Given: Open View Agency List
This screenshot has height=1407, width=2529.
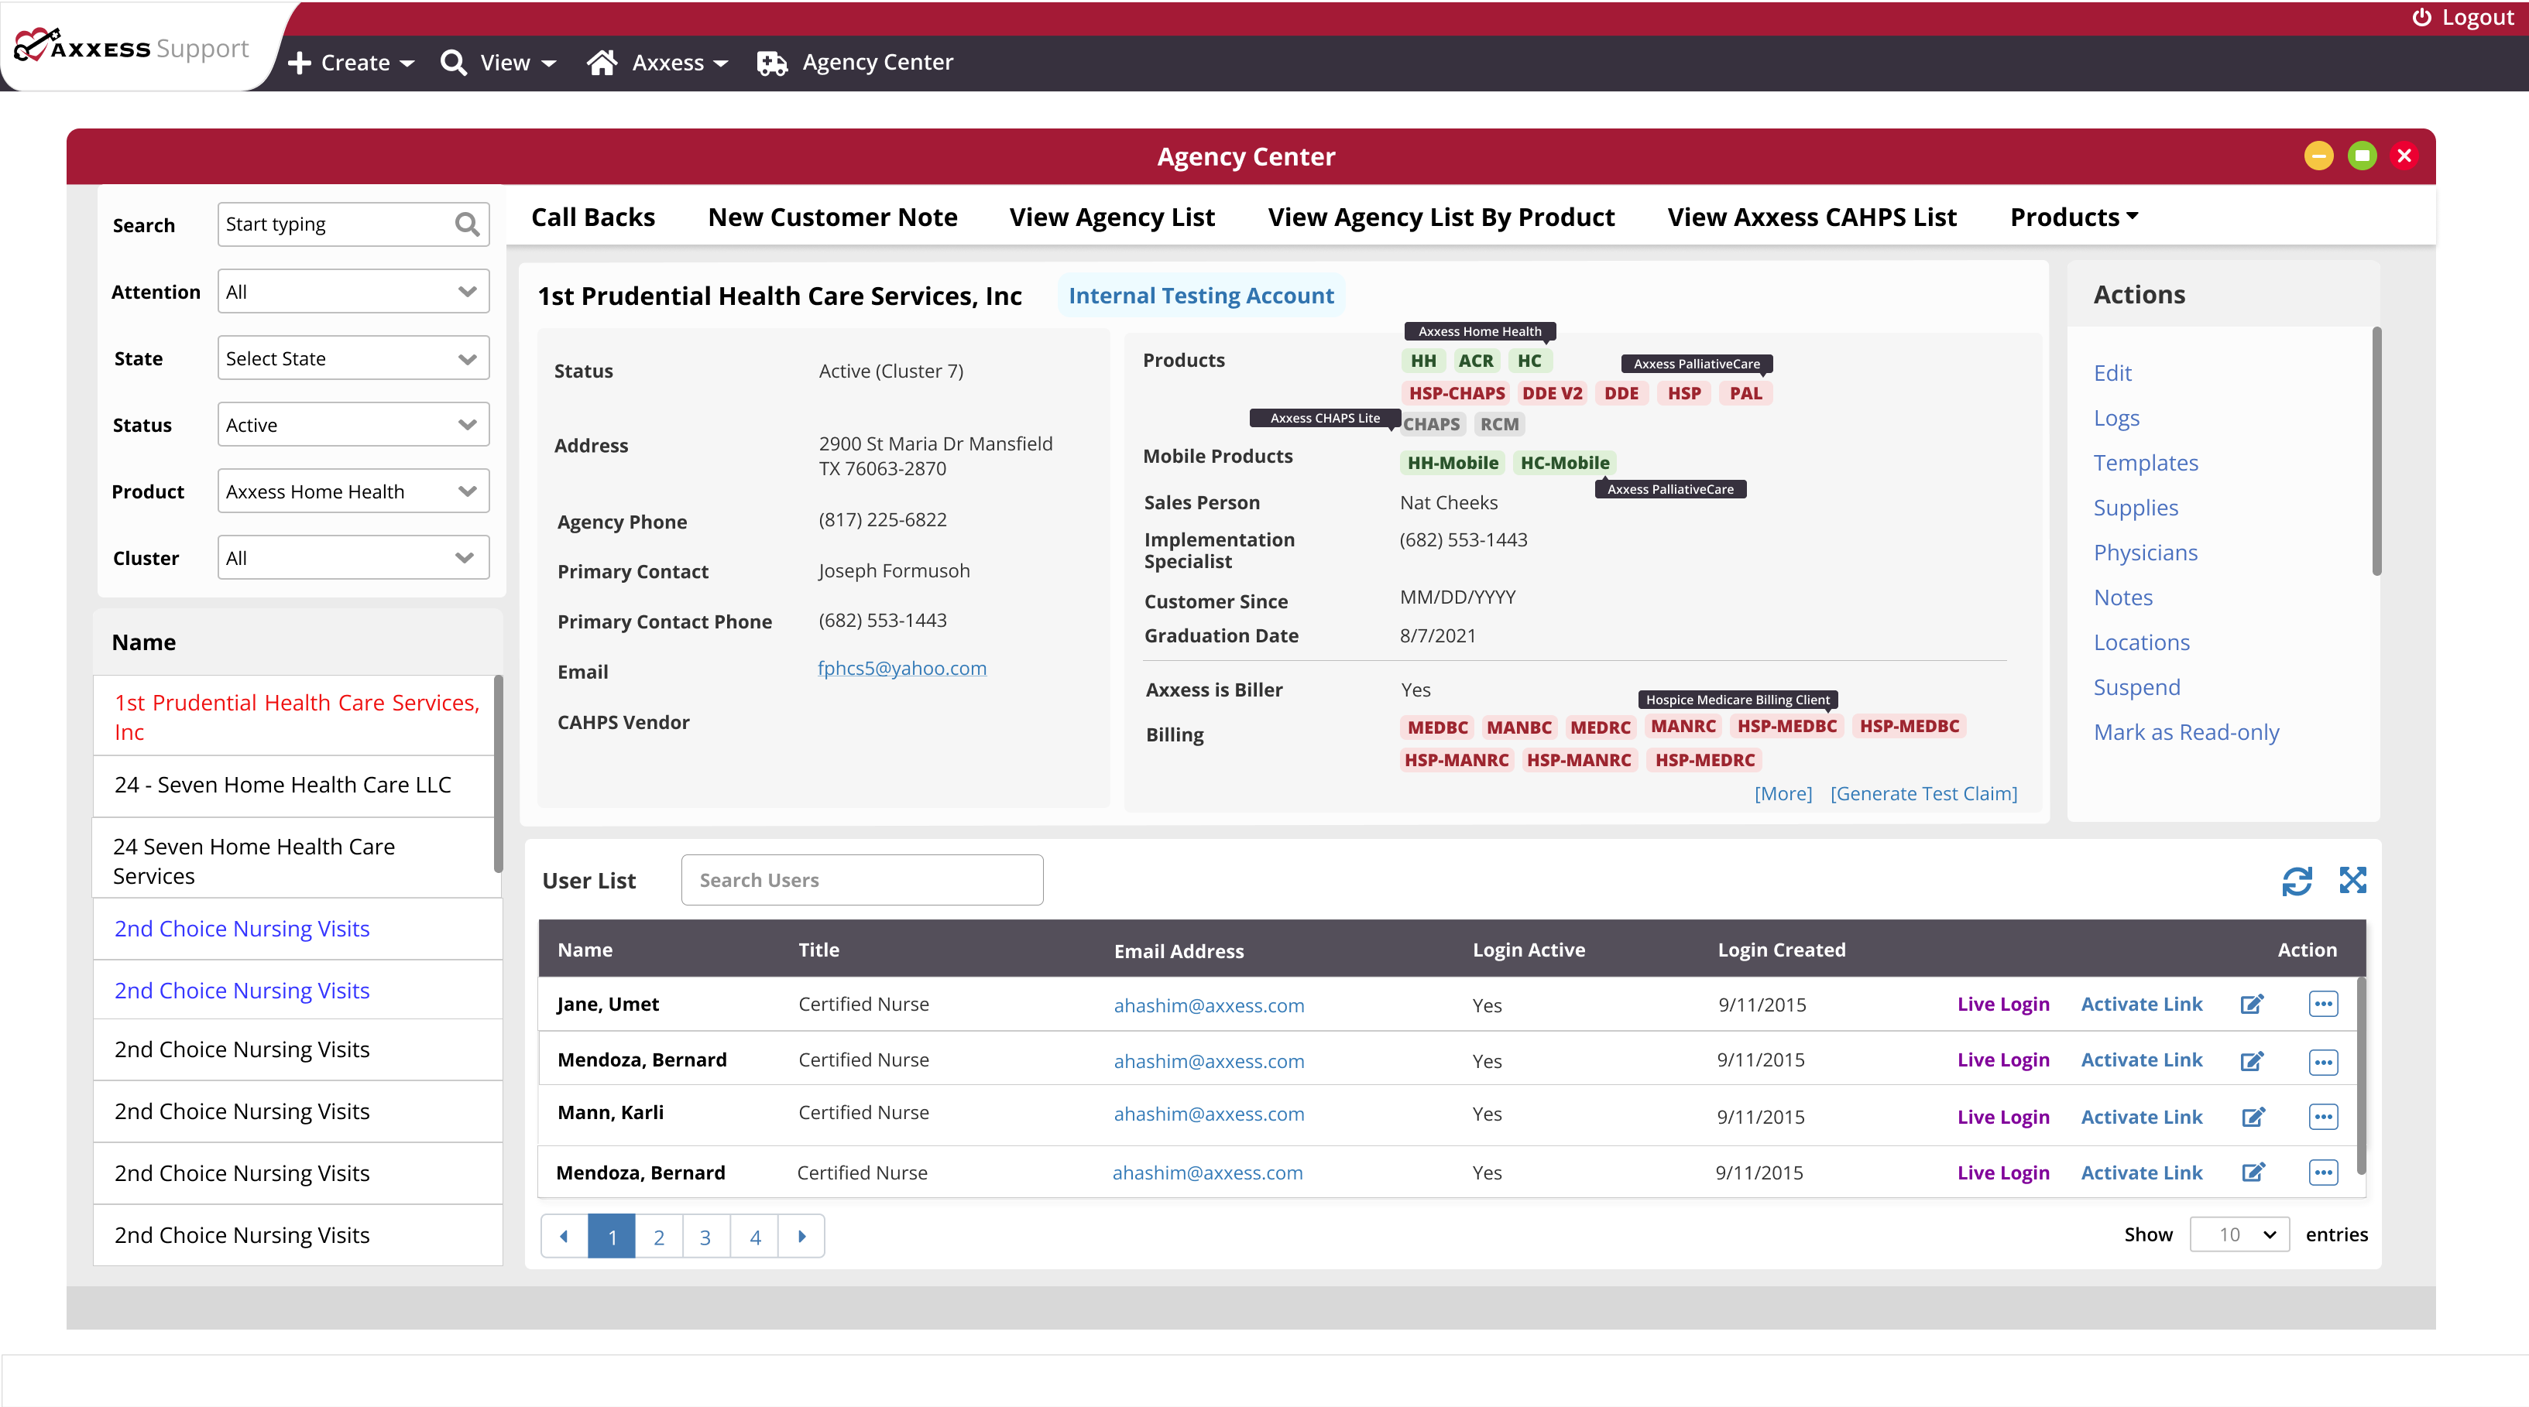Looking at the screenshot, I should [1112, 217].
